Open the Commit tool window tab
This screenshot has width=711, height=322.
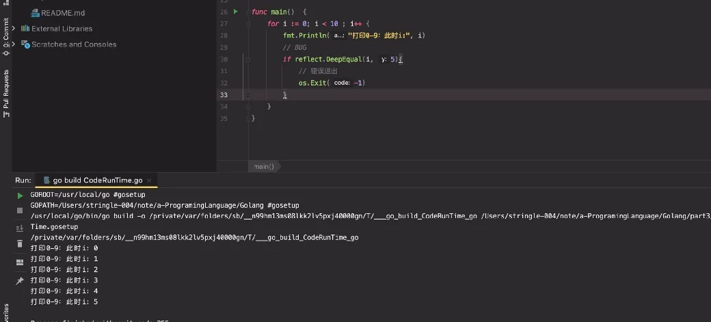tap(6, 36)
